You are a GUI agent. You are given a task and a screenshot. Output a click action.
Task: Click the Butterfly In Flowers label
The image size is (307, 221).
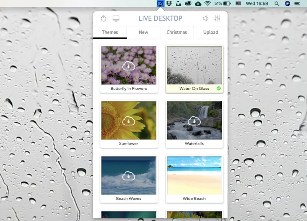click(129, 89)
